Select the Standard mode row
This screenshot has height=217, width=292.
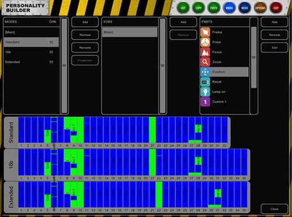pos(32,42)
